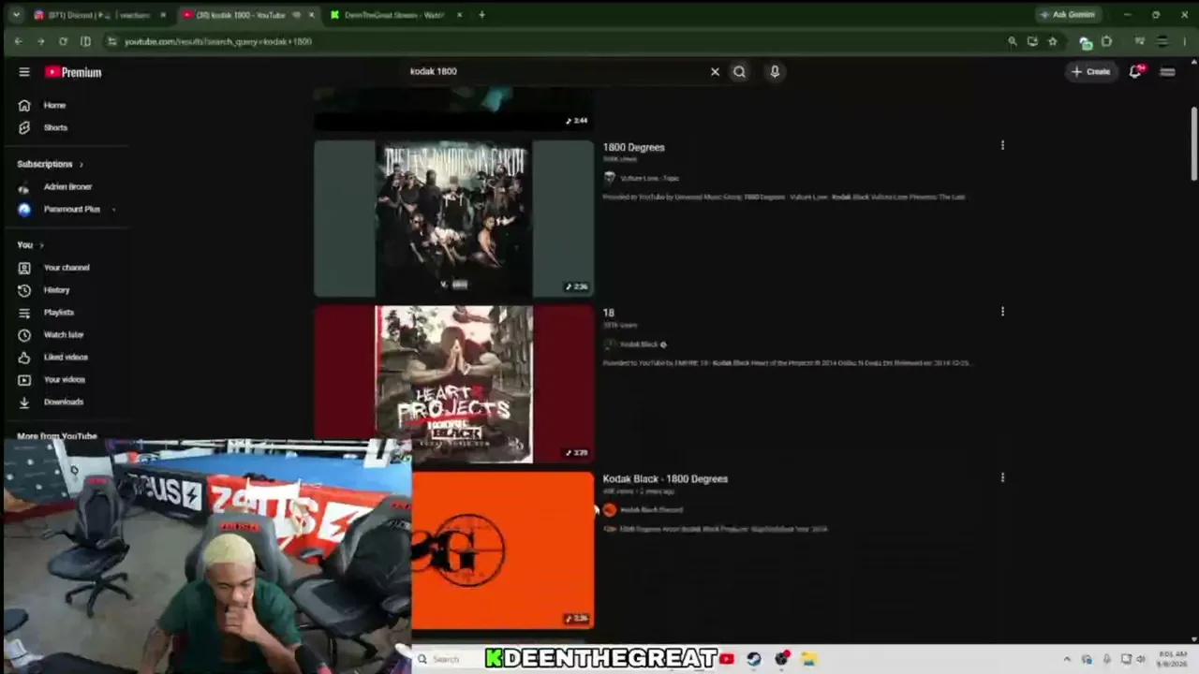Click the Home house icon
The image size is (1199, 674).
[x=24, y=105]
